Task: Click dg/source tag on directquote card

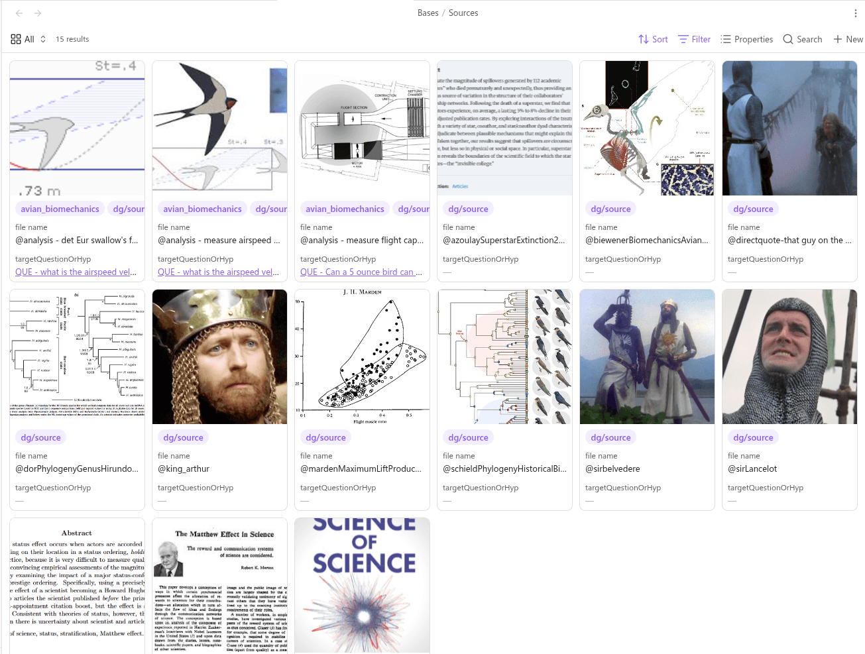Action: tap(753, 209)
